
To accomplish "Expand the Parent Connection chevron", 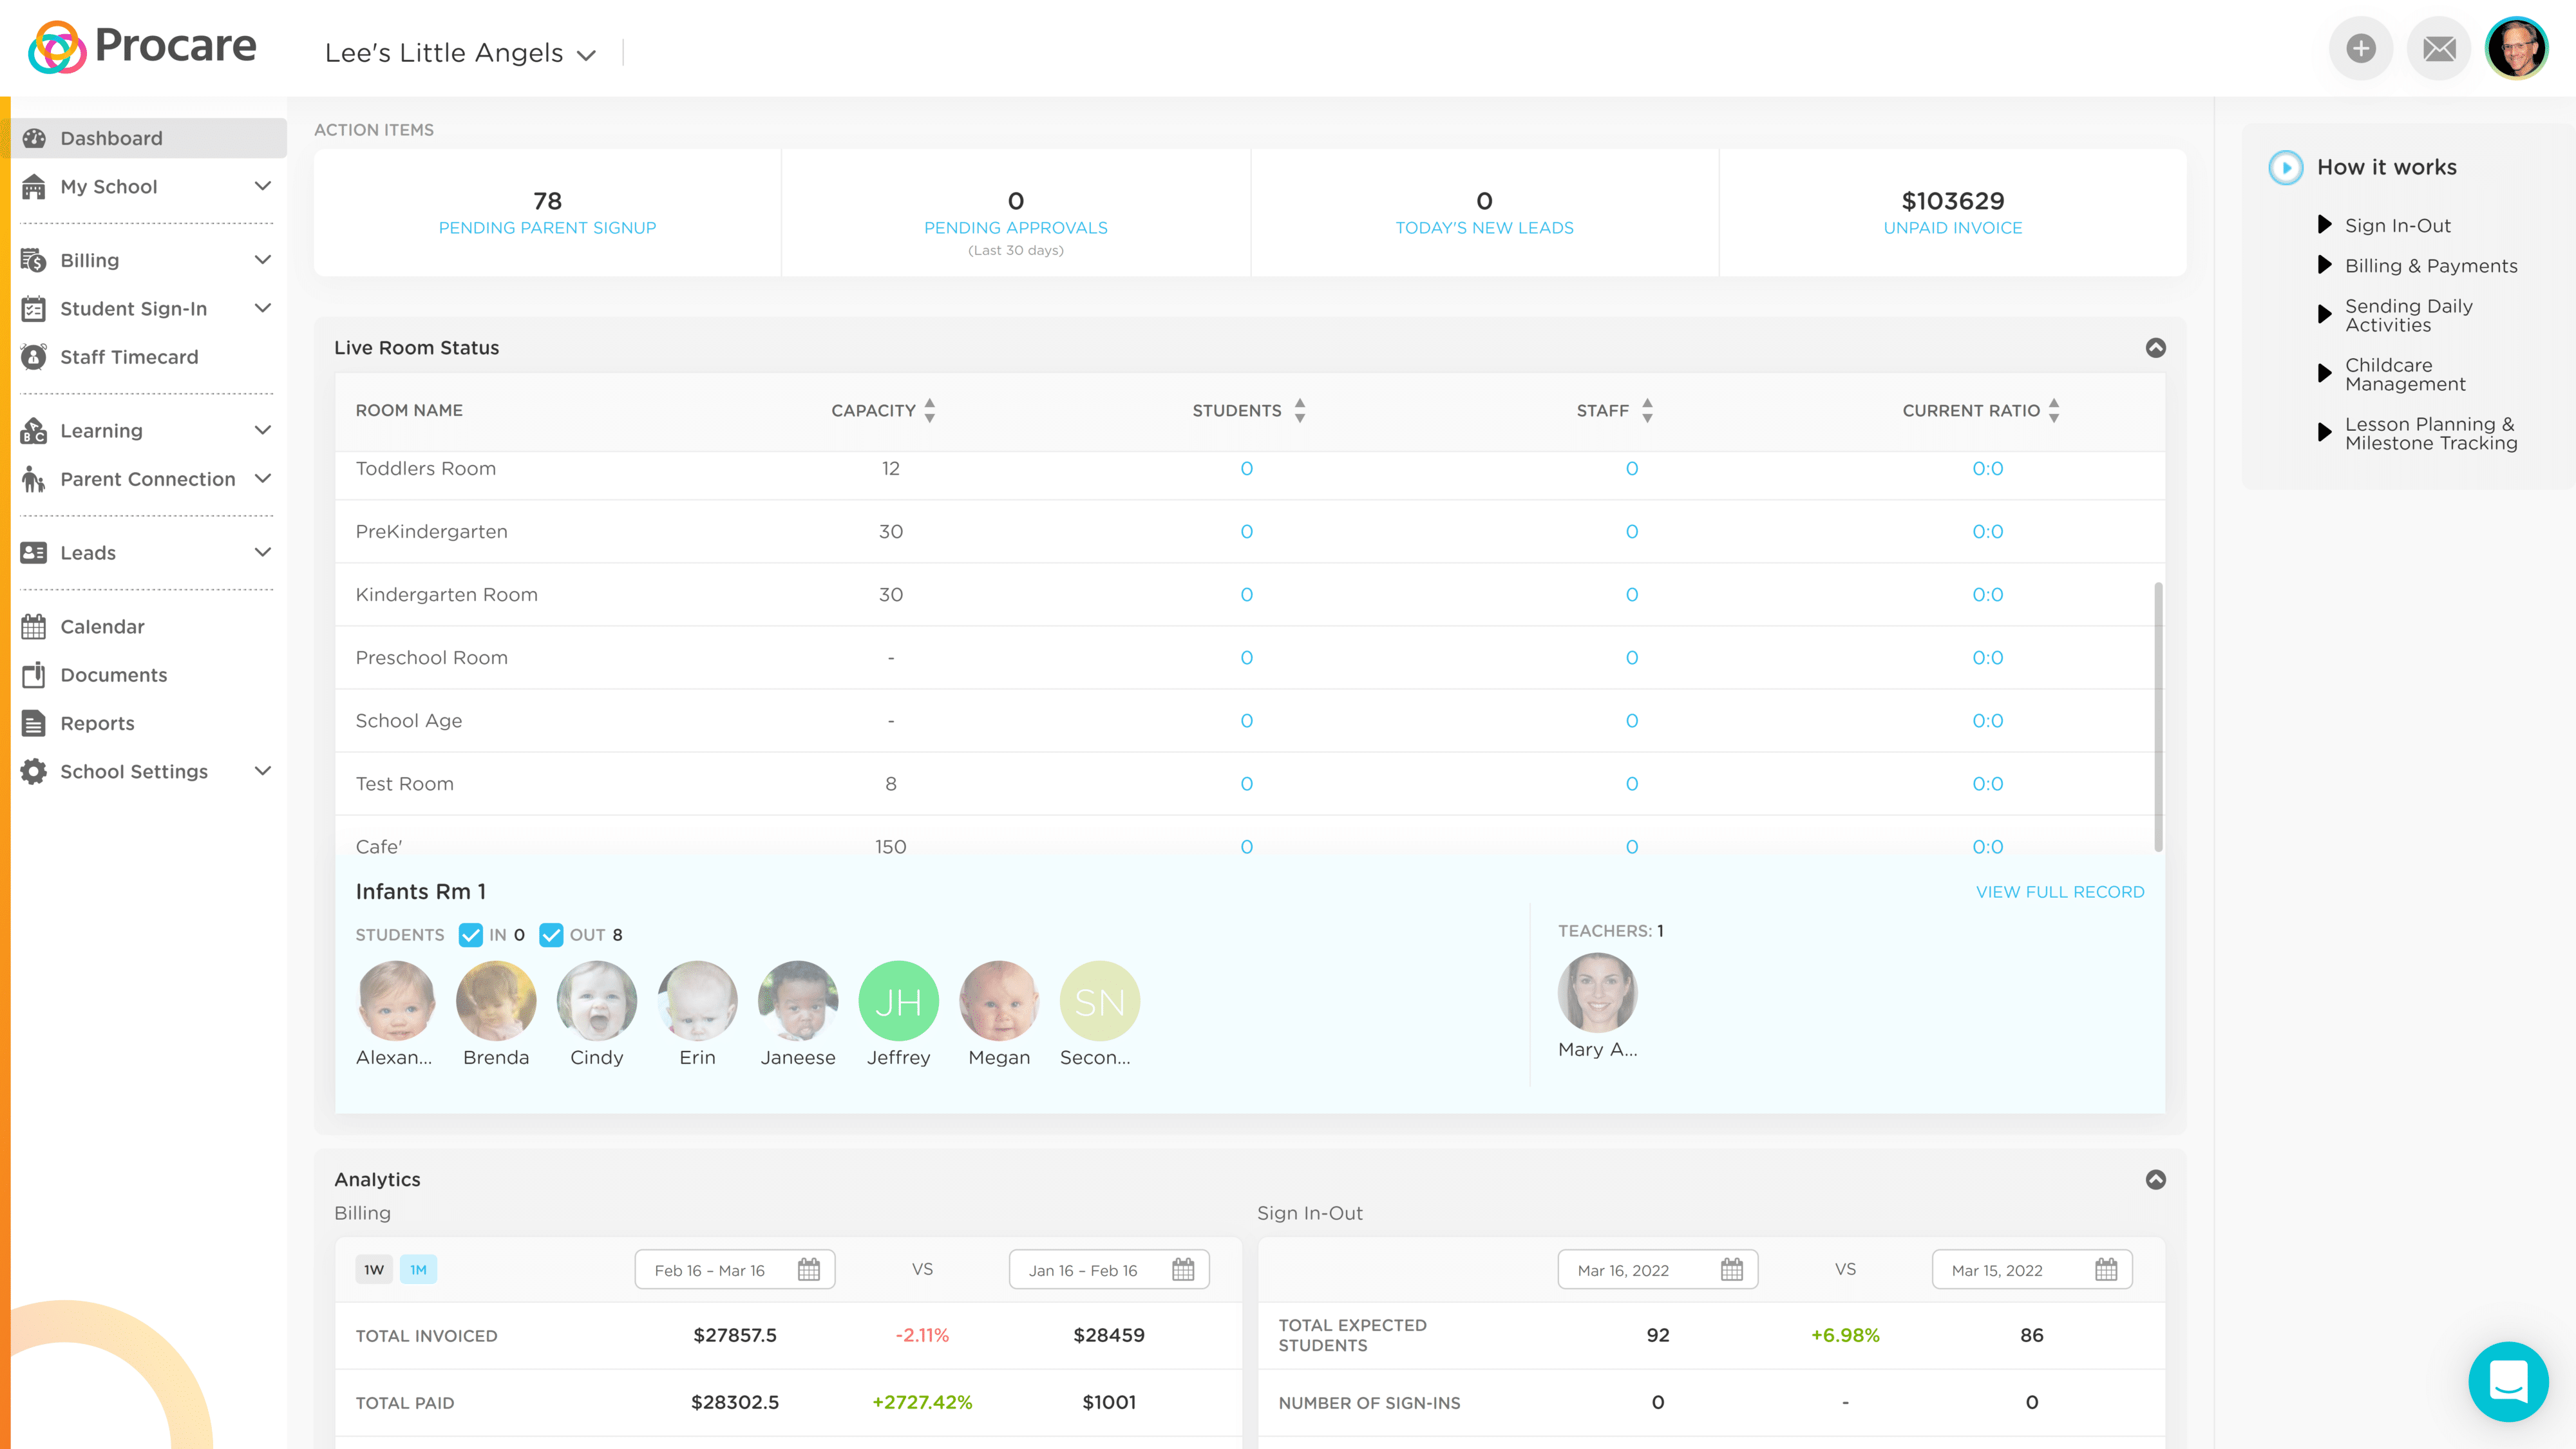I will click(263, 478).
